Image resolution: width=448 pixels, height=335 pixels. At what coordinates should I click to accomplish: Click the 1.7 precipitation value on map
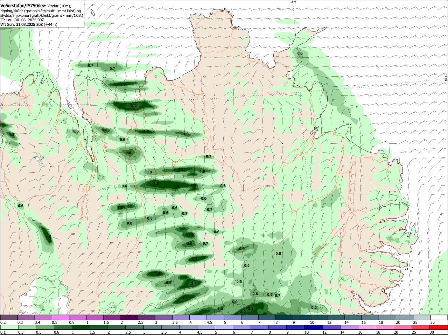coord(195,259)
